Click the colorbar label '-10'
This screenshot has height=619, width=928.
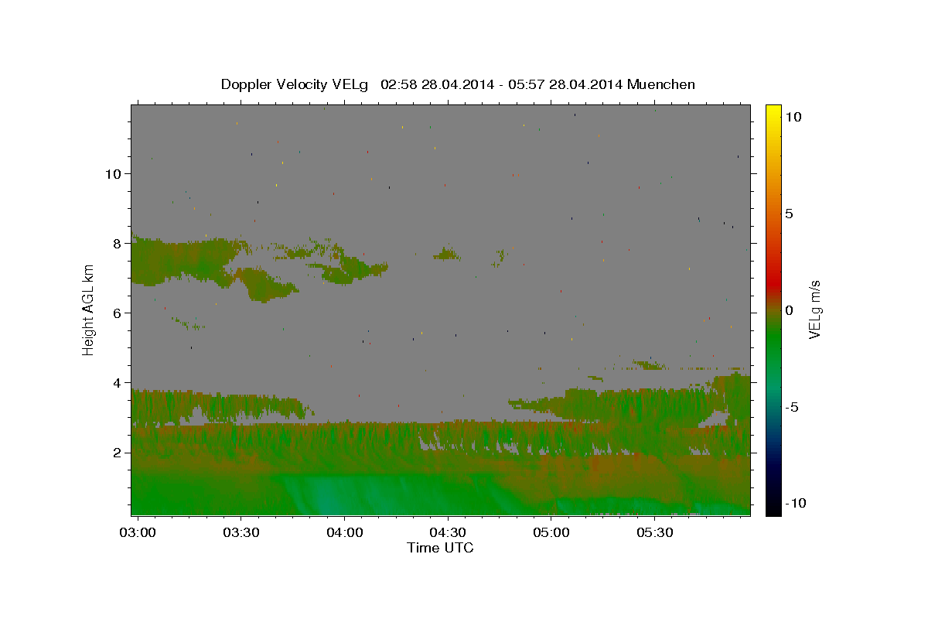795,504
